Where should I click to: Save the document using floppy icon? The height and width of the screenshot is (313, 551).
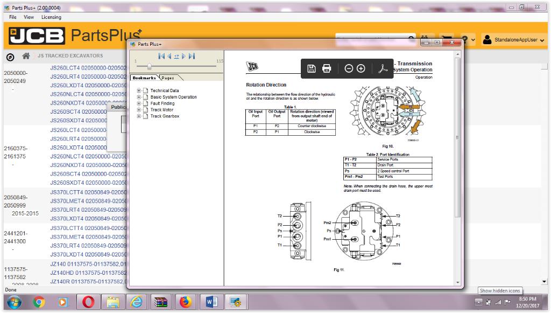point(312,68)
